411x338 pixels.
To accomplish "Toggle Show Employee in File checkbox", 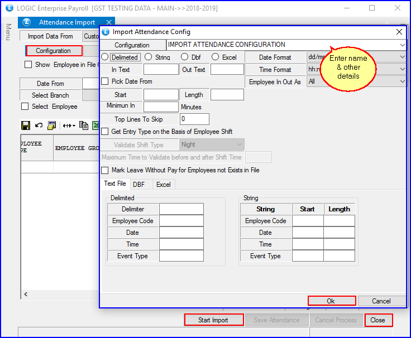I will coord(28,64).
